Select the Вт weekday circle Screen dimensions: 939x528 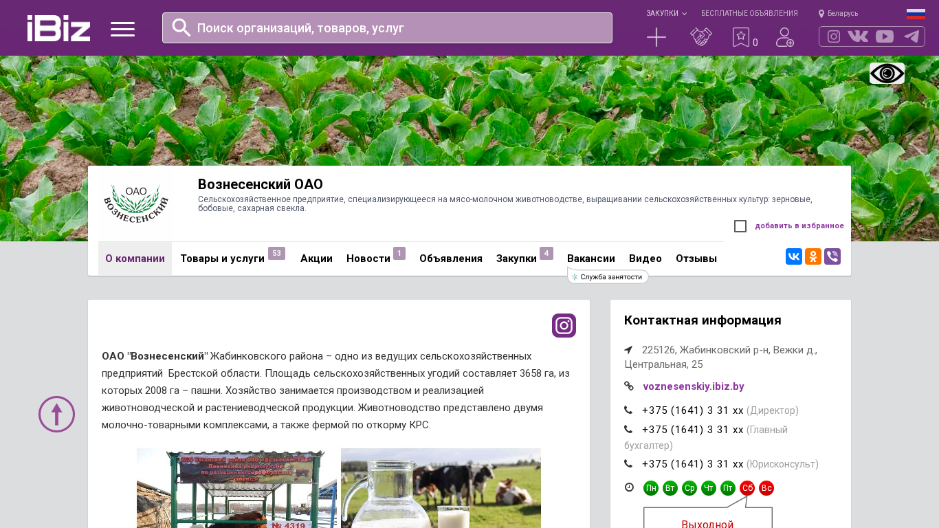click(670, 488)
